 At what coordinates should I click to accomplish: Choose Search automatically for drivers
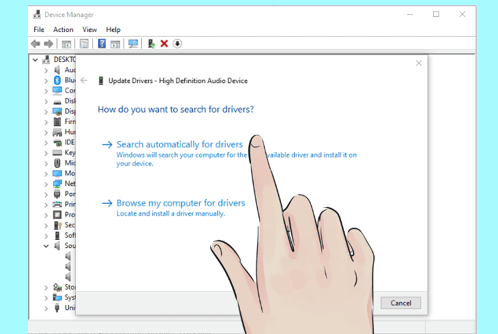[x=180, y=145]
